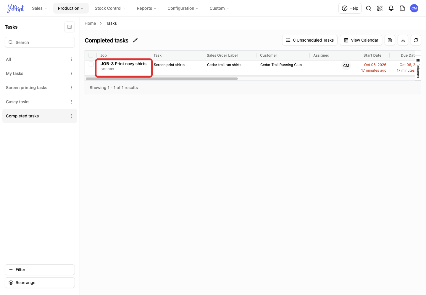The height and width of the screenshot is (295, 426).
Task: Click the Oct 06, 2026 start date
Action: [x=375, y=65]
